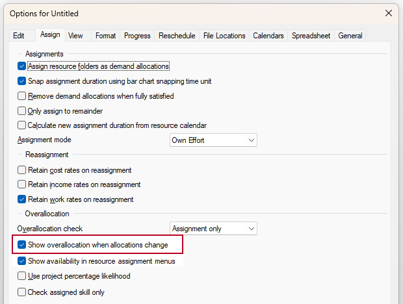The height and width of the screenshot is (304, 403).
Task: Go to the Reschedule tab
Action: tap(177, 36)
